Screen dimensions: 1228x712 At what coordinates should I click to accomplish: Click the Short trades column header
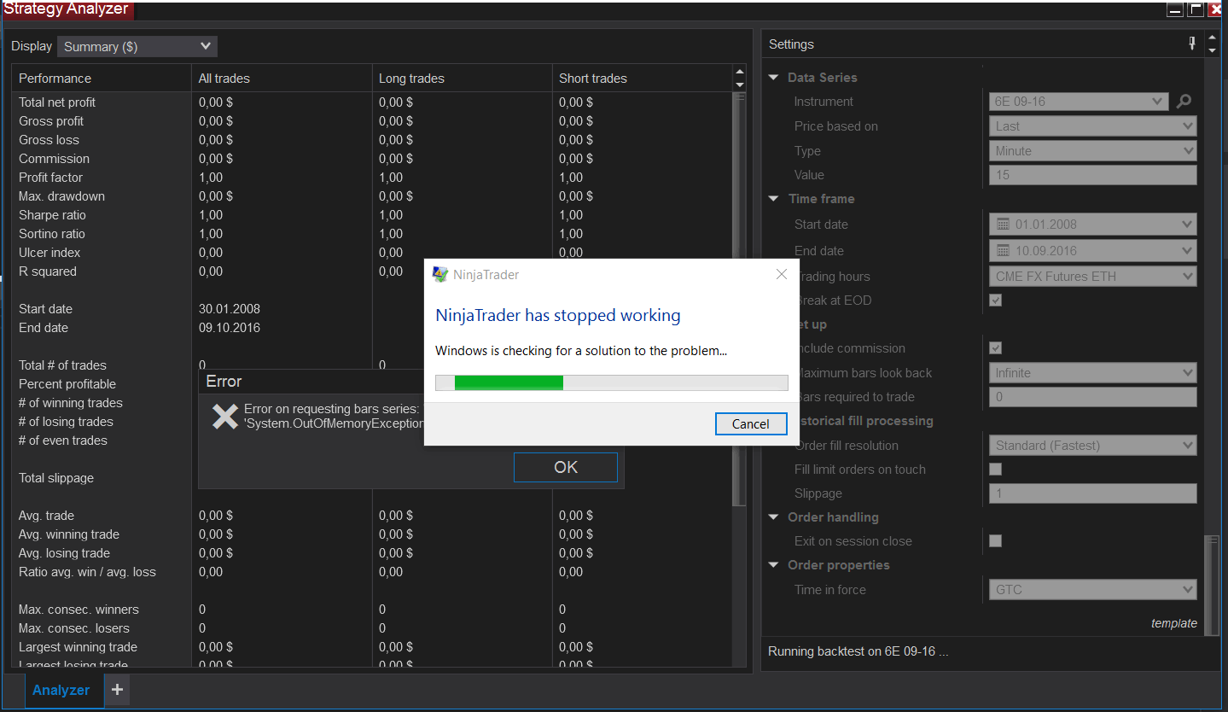click(x=643, y=79)
